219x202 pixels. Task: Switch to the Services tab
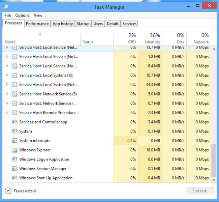pos(129,24)
